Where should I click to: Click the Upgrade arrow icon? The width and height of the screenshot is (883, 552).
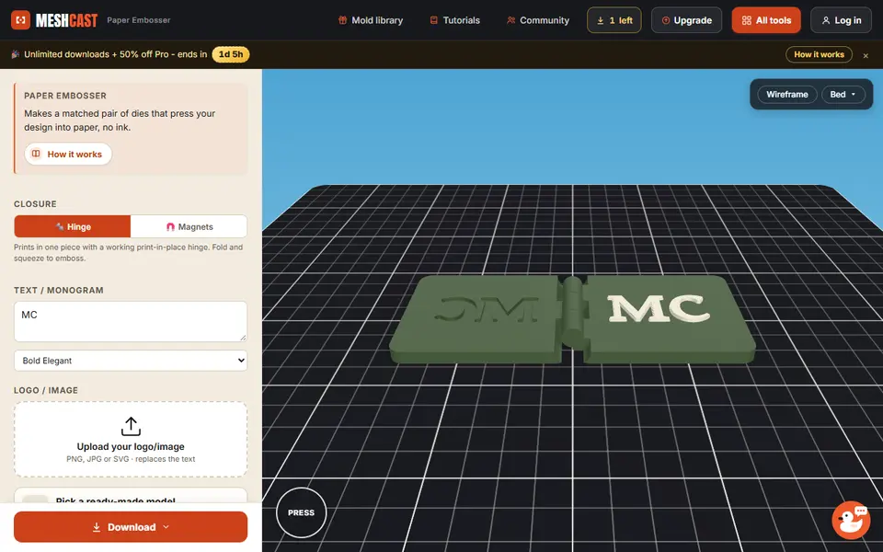[666, 20]
